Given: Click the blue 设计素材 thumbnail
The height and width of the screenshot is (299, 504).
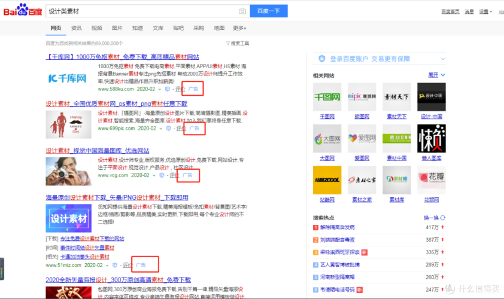Looking at the screenshot, I should pyautogui.click(x=68, y=218).
